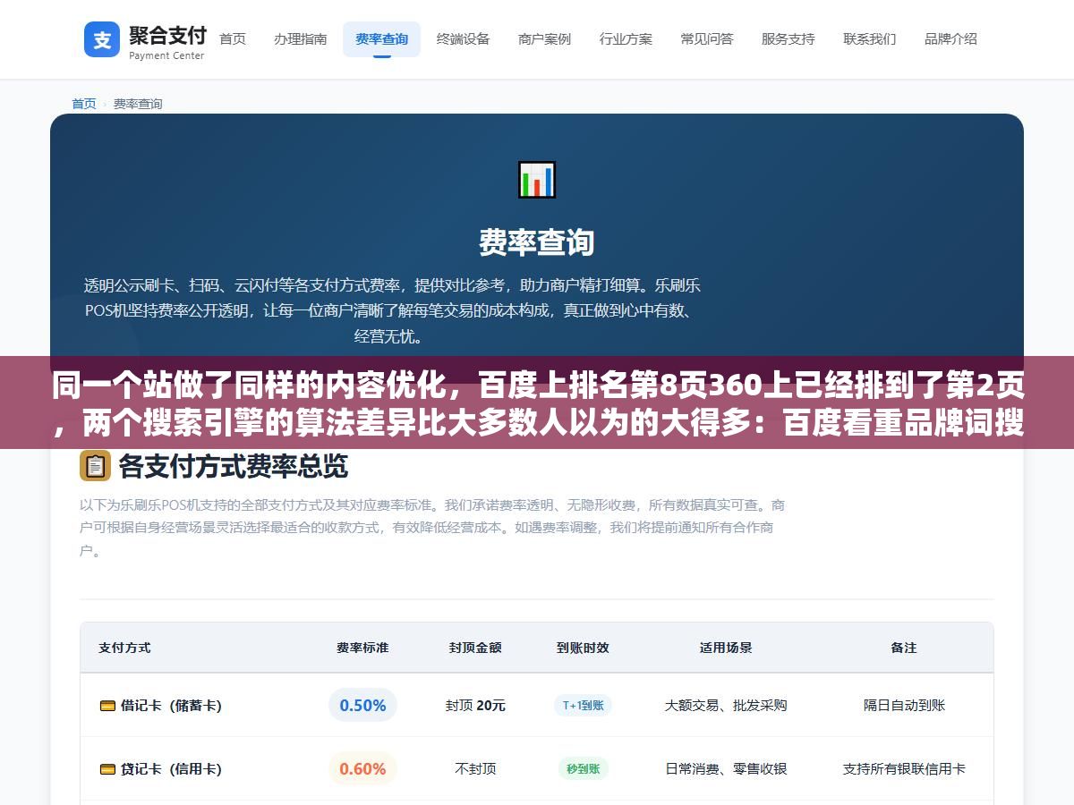The width and height of the screenshot is (1074, 805).
Task: Click the 隔日自动到账 note cell
Action: point(904,706)
